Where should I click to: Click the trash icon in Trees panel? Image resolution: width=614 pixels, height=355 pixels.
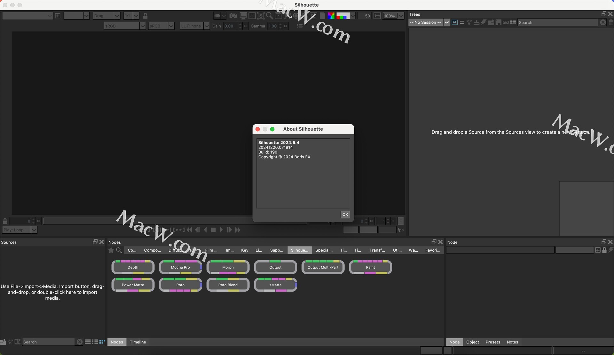(611, 22)
